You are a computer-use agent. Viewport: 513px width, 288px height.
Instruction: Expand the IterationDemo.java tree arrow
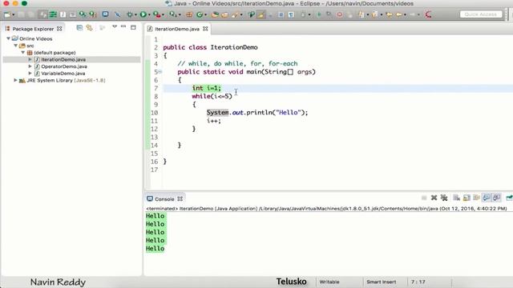click(30, 59)
